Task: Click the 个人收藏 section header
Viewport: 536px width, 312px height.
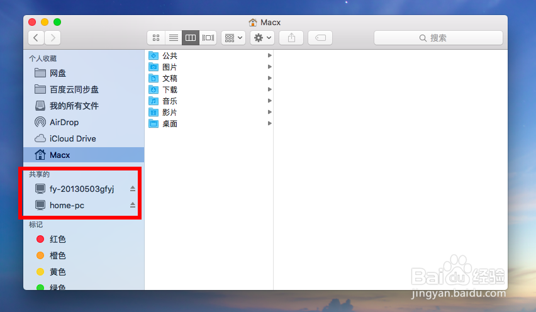Action: click(x=43, y=58)
